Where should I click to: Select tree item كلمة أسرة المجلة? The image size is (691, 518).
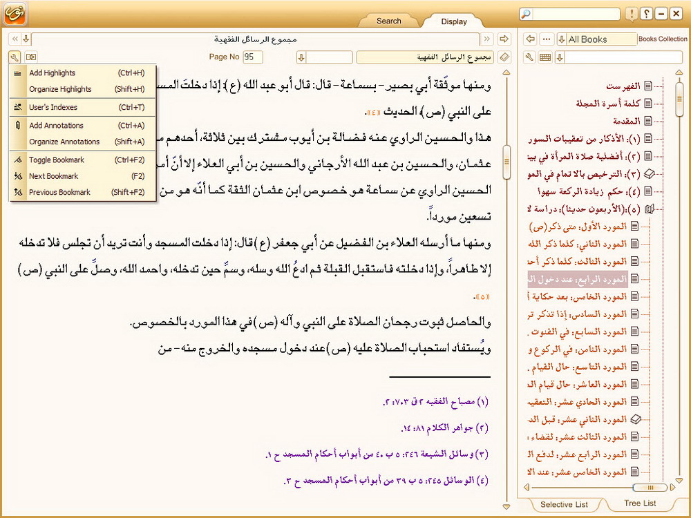tap(607, 104)
